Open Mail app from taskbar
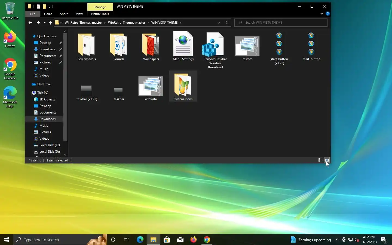Viewport: 392px width, 245px height. click(180, 240)
